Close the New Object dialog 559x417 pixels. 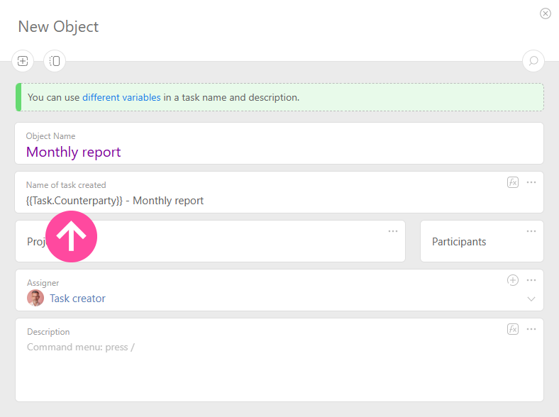click(546, 13)
